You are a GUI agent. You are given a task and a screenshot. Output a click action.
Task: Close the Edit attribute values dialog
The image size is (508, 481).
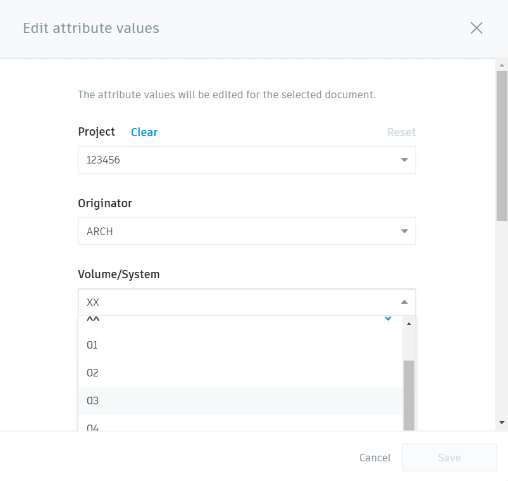pos(476,28)
